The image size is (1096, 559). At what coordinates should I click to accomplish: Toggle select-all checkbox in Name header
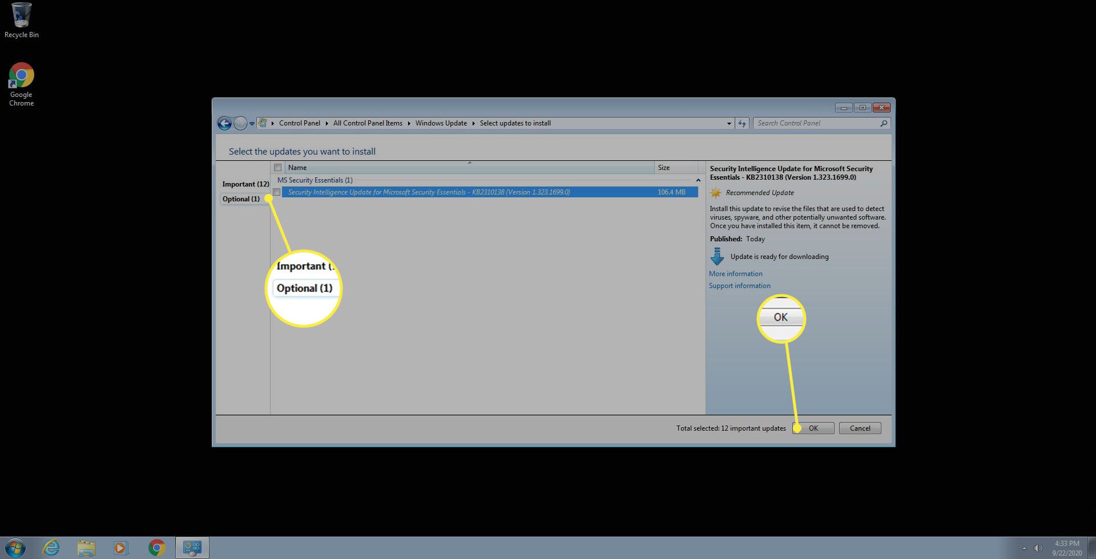[277, 168]
